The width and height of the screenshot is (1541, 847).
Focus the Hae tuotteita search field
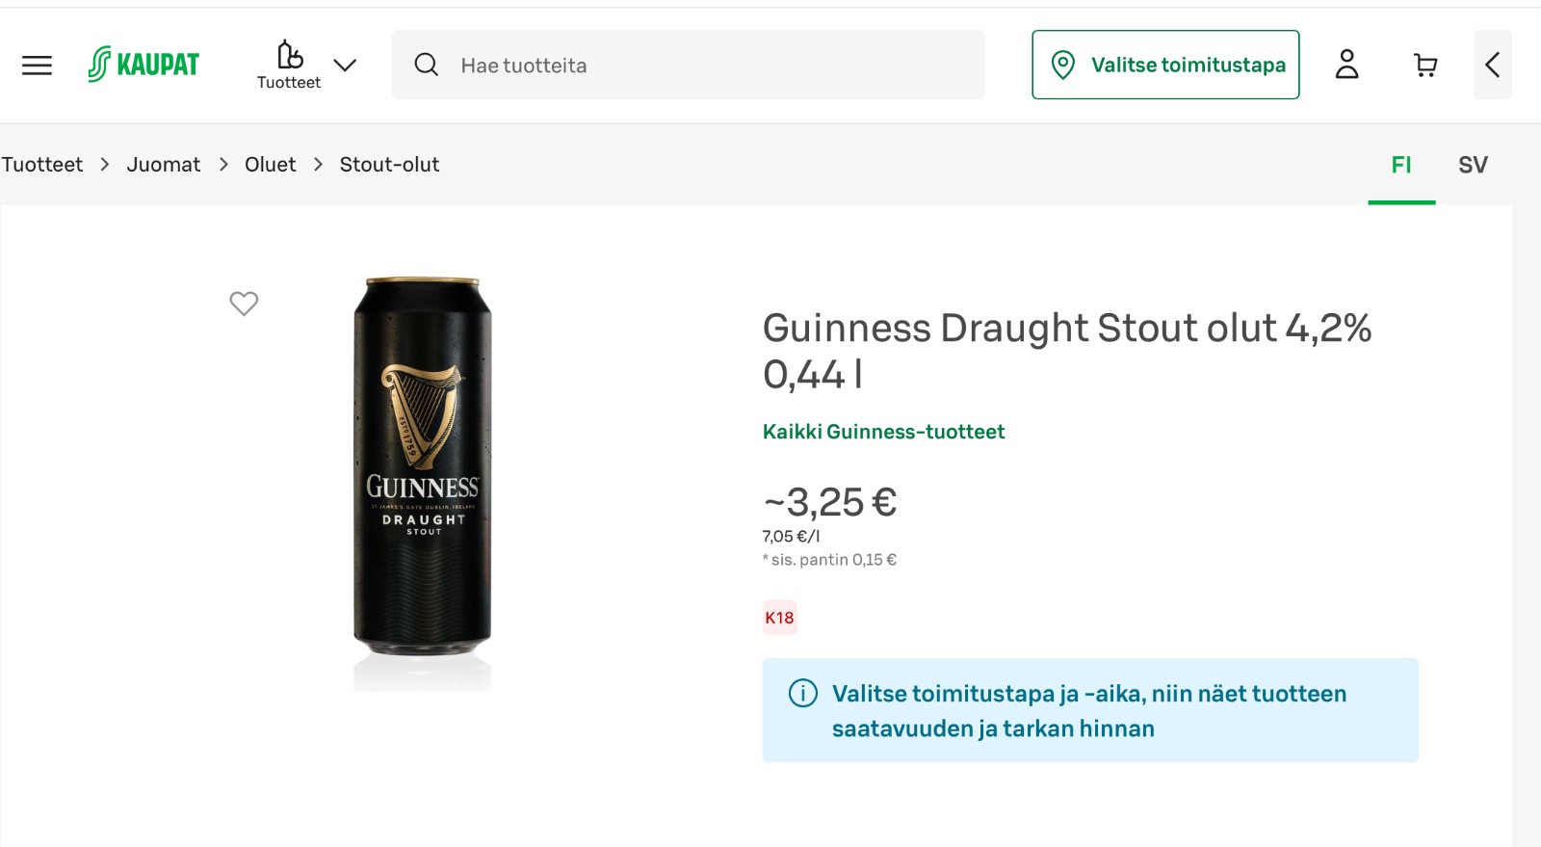pos(688,65)
